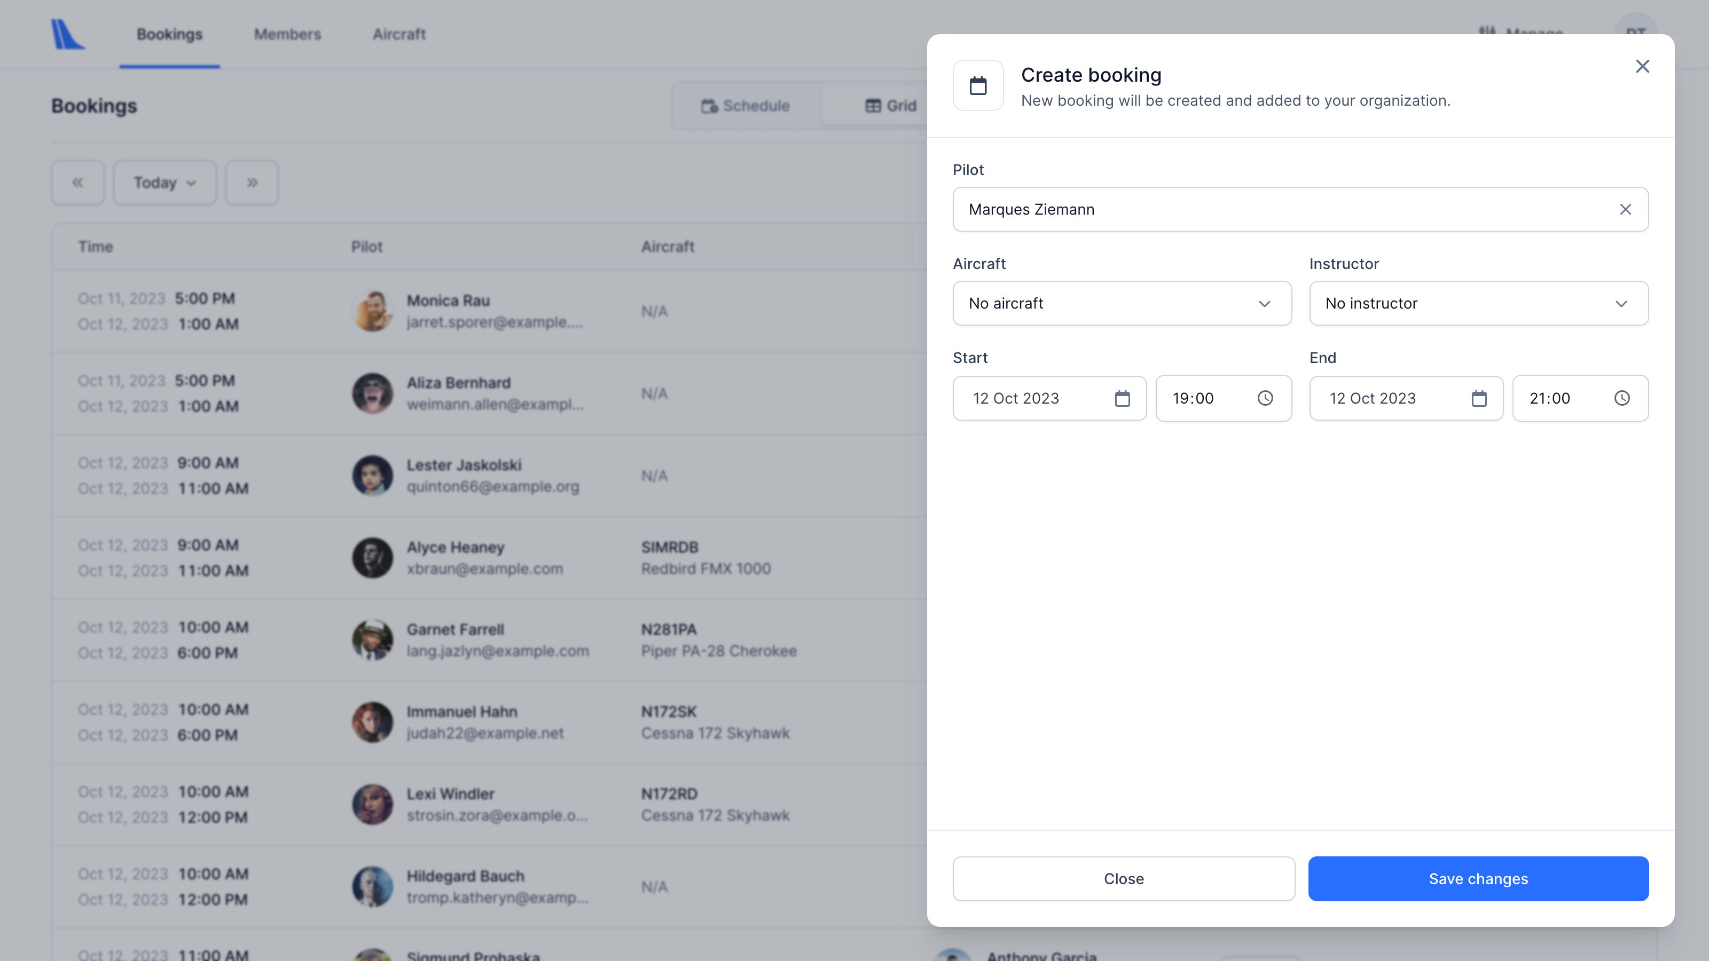Click the calendar icon in Start date field
Image resolution: width=1709 pixels, height=961 pixels.
(x=1122, y=399)
